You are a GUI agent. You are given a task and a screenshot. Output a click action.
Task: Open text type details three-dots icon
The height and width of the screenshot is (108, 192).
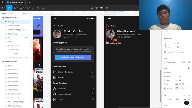click(189, 88)
